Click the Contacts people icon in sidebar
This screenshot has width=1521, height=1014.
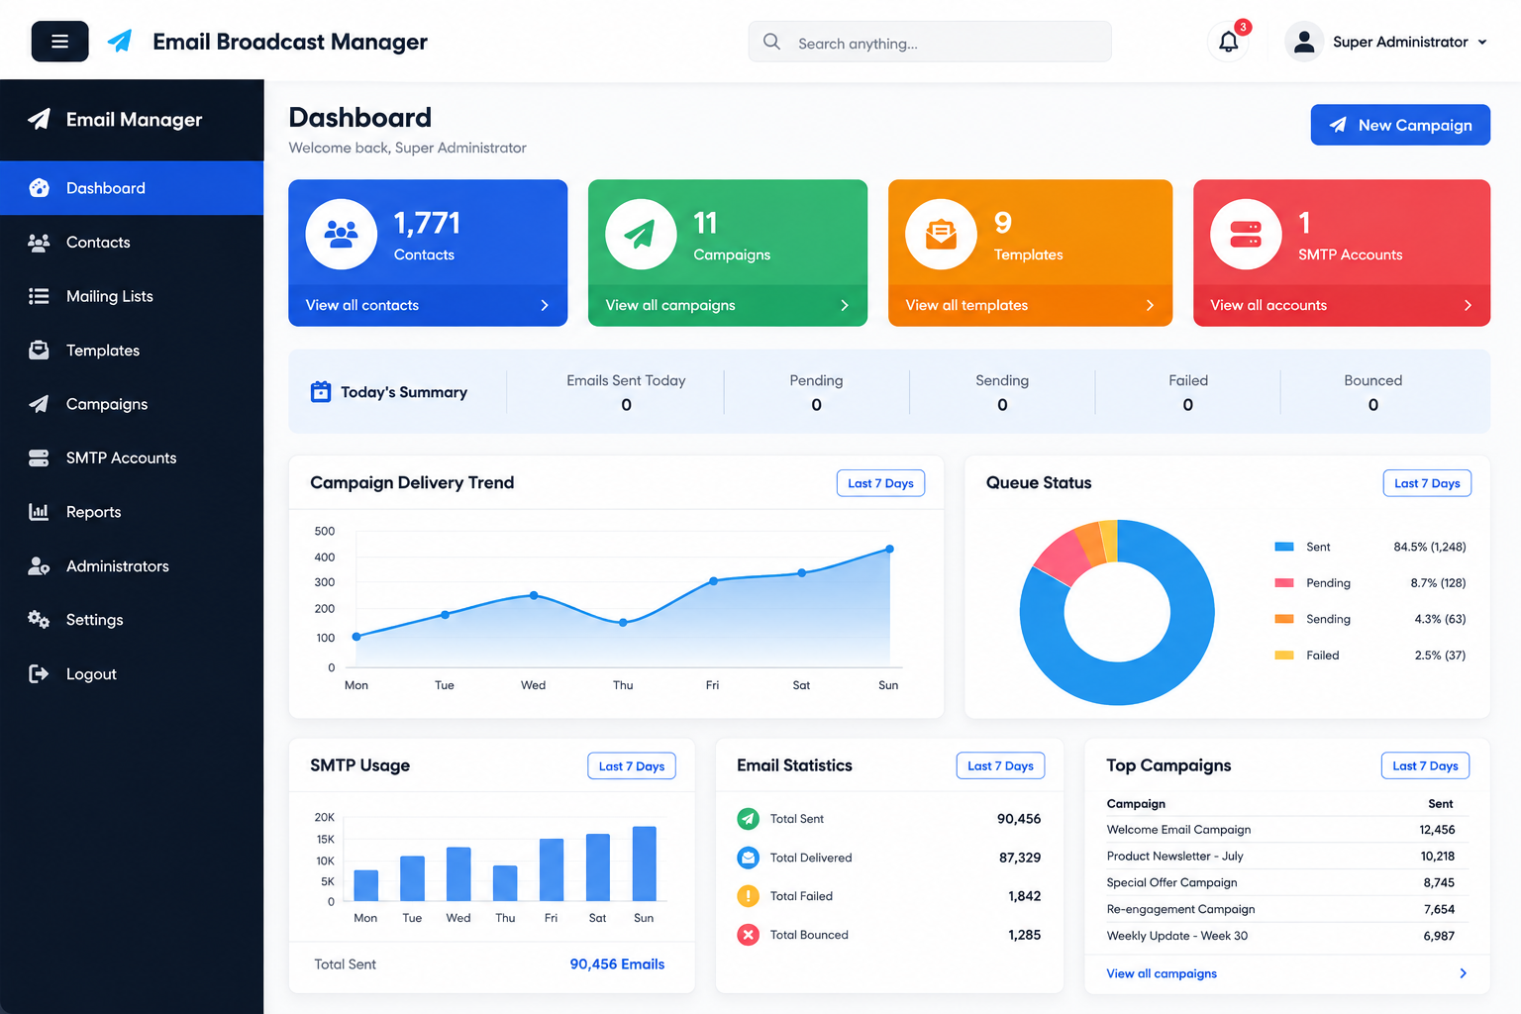coord(39,243)
